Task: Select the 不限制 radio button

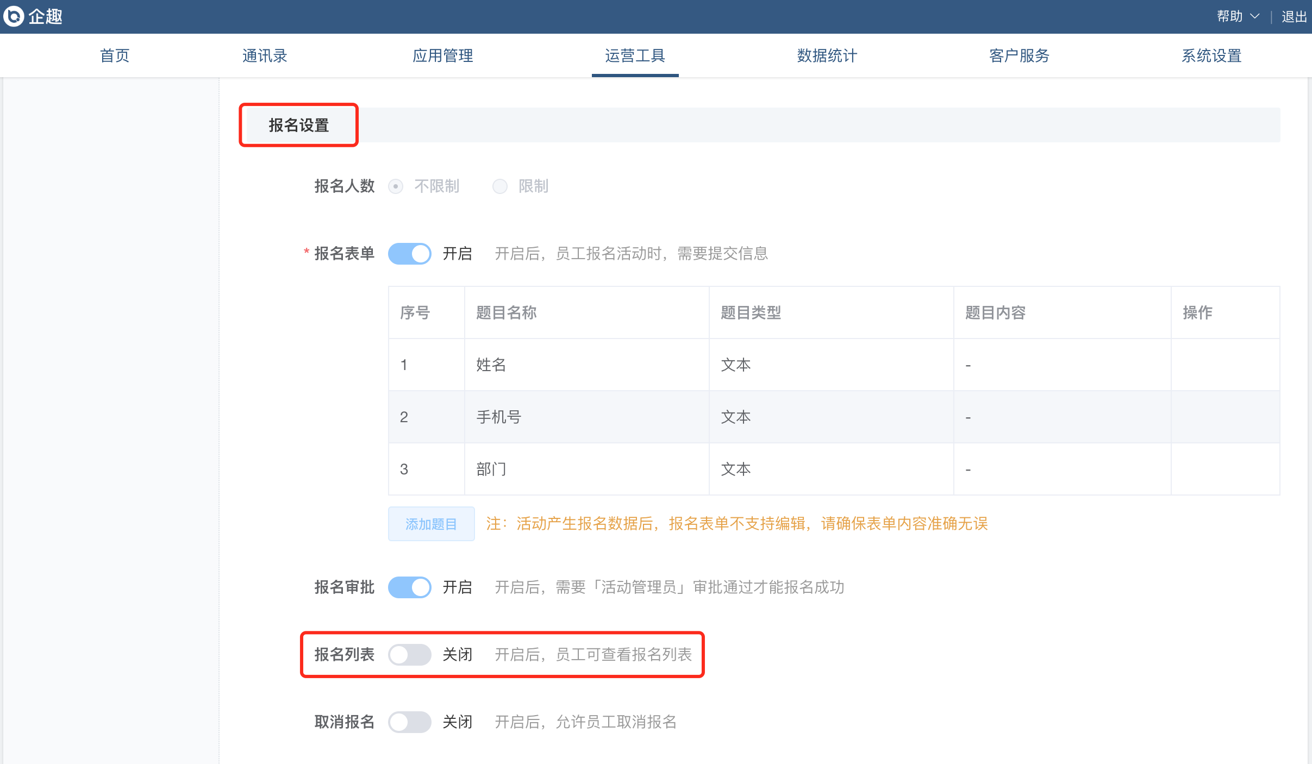Action: [396, 186]
